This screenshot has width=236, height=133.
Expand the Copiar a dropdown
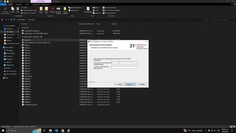click(x=46, y=13)
